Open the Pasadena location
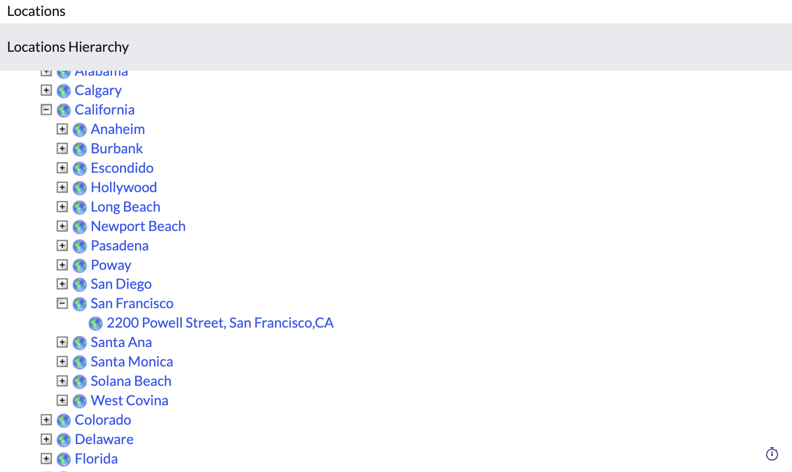This screenshot has width=792, height=472. [120, 245]
